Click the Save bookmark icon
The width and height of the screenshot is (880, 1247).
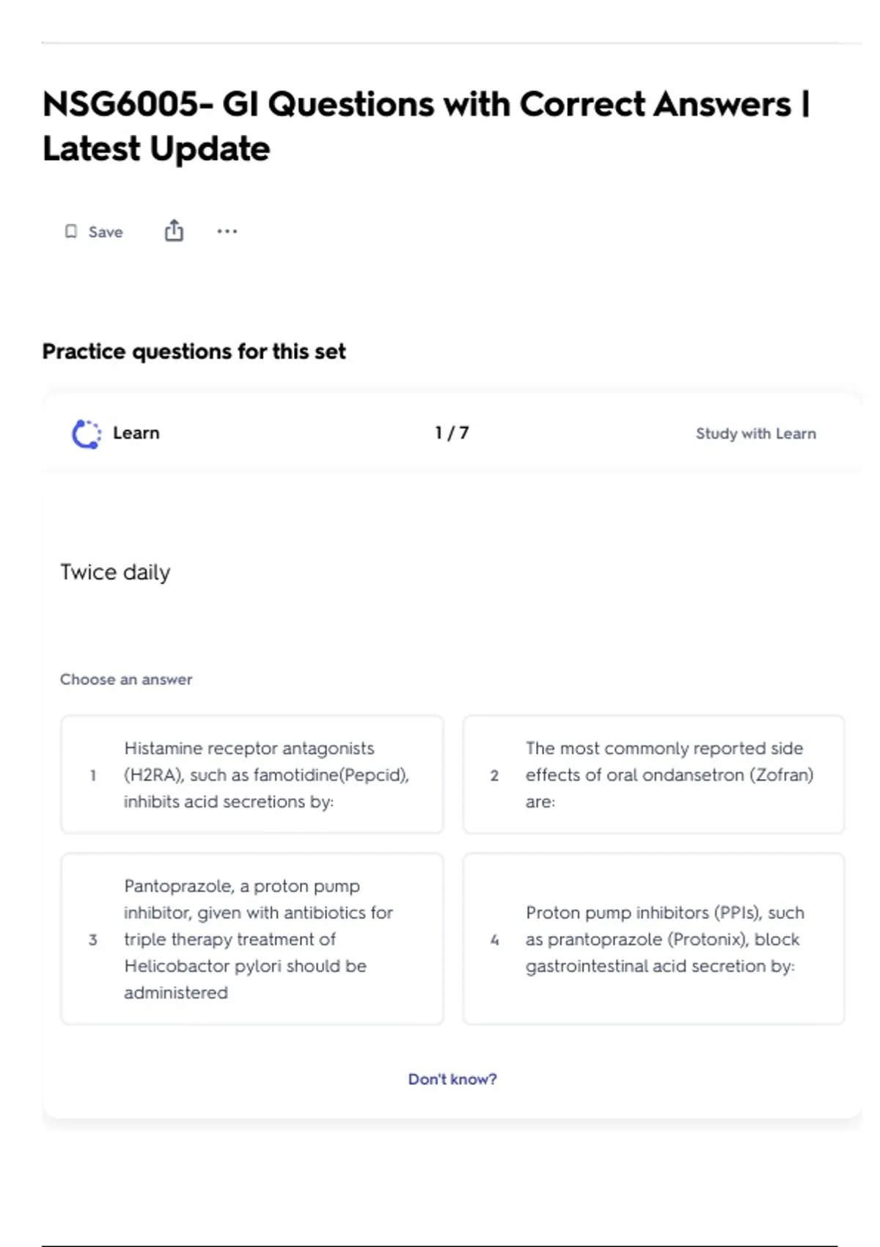coord(71,232)
